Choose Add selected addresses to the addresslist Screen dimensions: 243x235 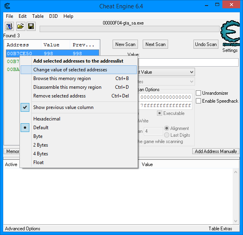tap(79, 61)
